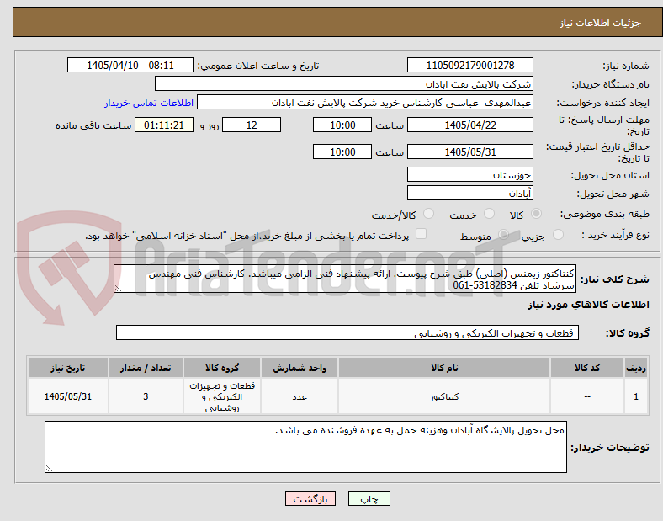Select the کالا radio button
The image size is (663, 521).
coord(536,214)
